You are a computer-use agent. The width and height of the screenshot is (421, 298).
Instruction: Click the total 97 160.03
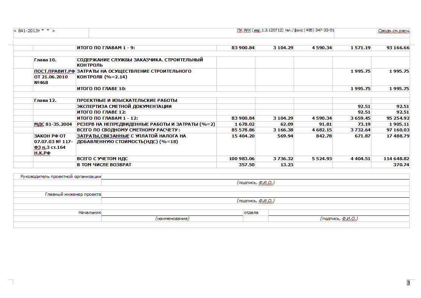pyautogui.click(x=398, y=130)
